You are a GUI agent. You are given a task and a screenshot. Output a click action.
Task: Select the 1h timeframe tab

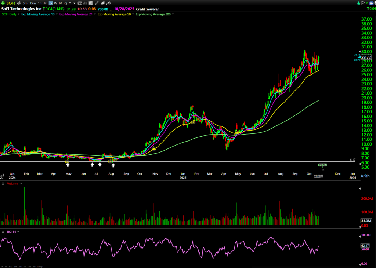coord(40,3)
